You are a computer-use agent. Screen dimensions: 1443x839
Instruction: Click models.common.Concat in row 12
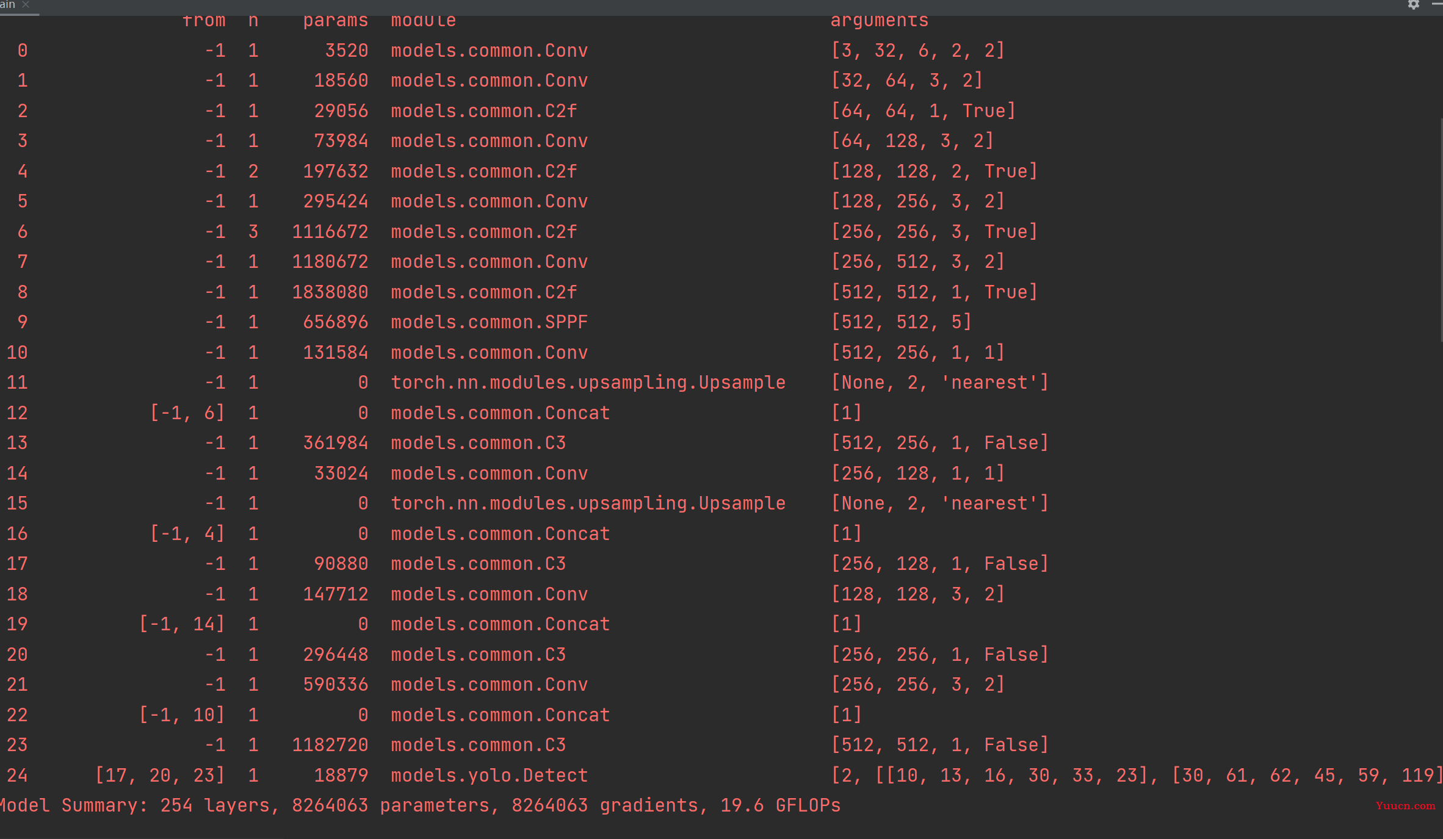[500, 413]
